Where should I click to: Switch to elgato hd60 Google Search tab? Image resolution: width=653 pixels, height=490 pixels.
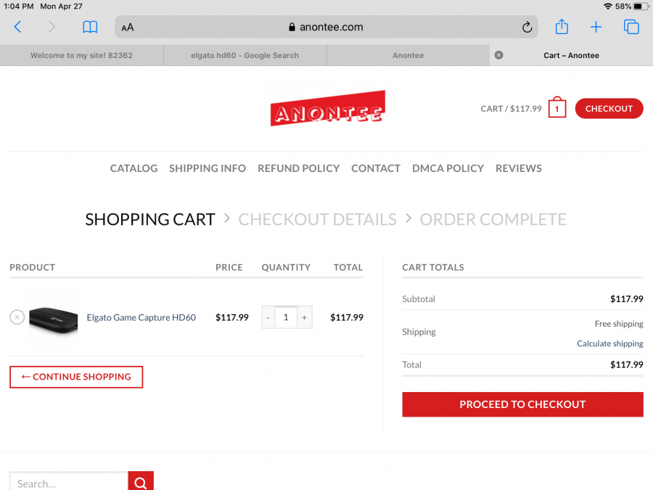pos(245,55)
